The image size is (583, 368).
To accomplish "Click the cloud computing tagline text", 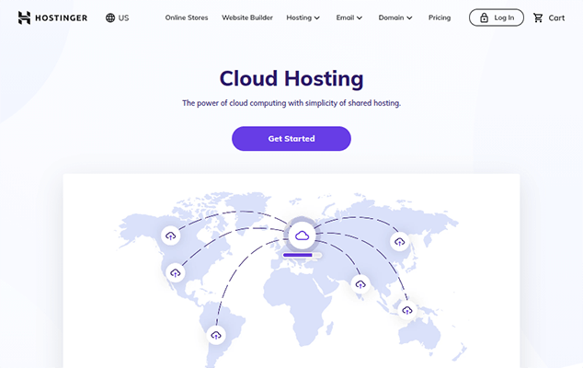I will [291, 103].
